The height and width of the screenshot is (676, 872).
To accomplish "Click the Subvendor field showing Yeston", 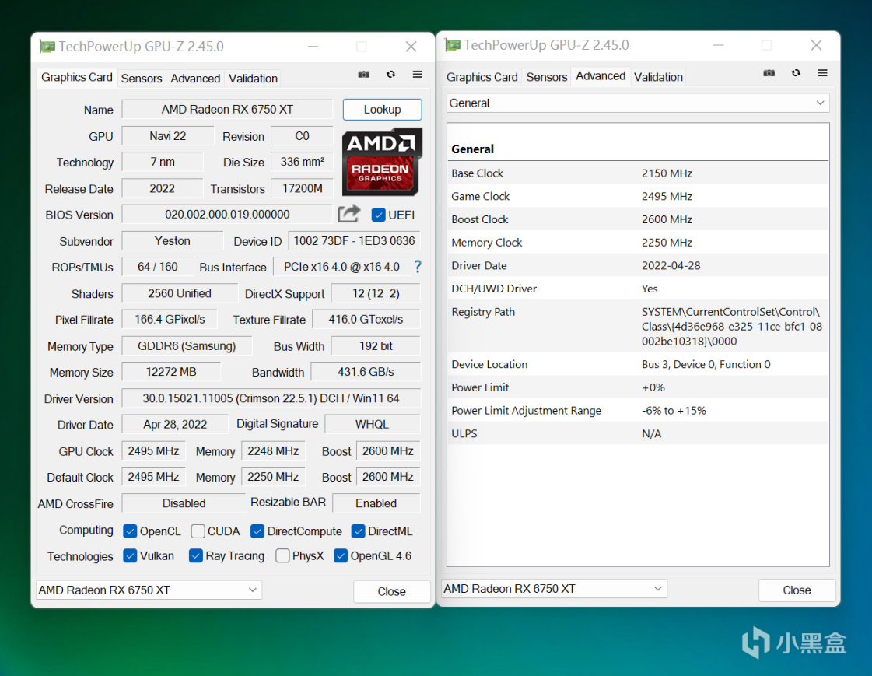I will pos(173,240).
